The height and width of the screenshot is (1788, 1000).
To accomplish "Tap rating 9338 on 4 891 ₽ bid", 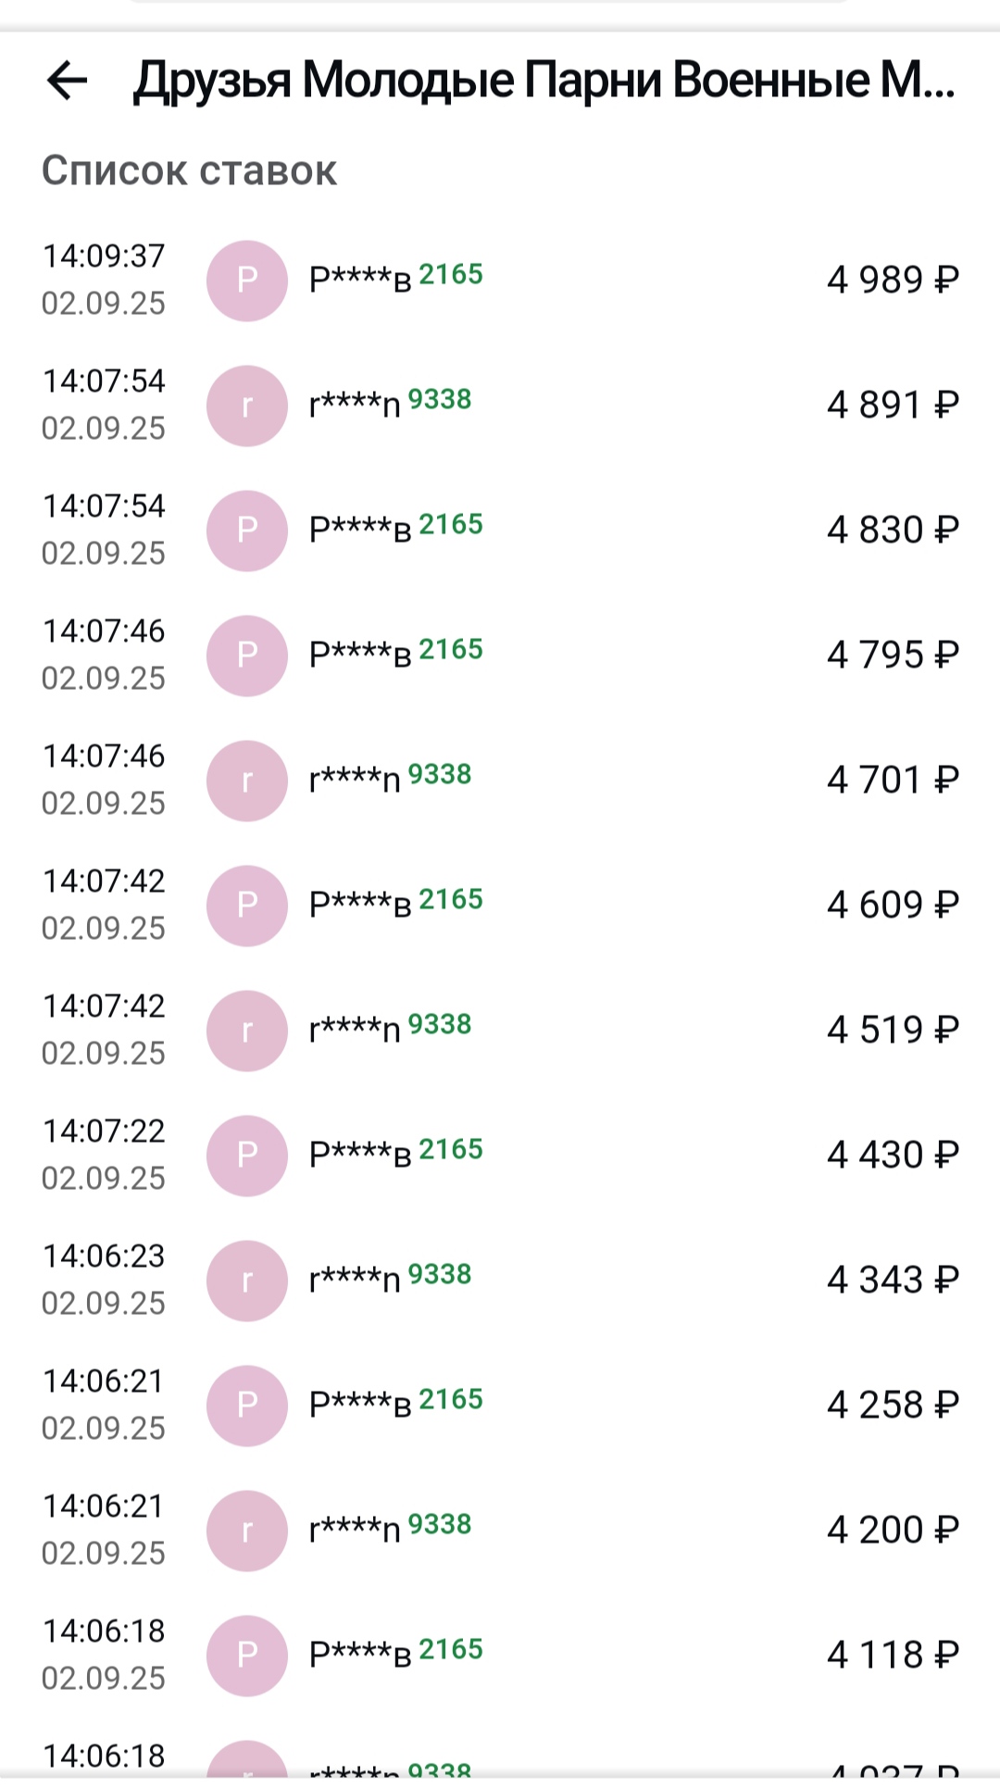I will click(x=440, y=399).
